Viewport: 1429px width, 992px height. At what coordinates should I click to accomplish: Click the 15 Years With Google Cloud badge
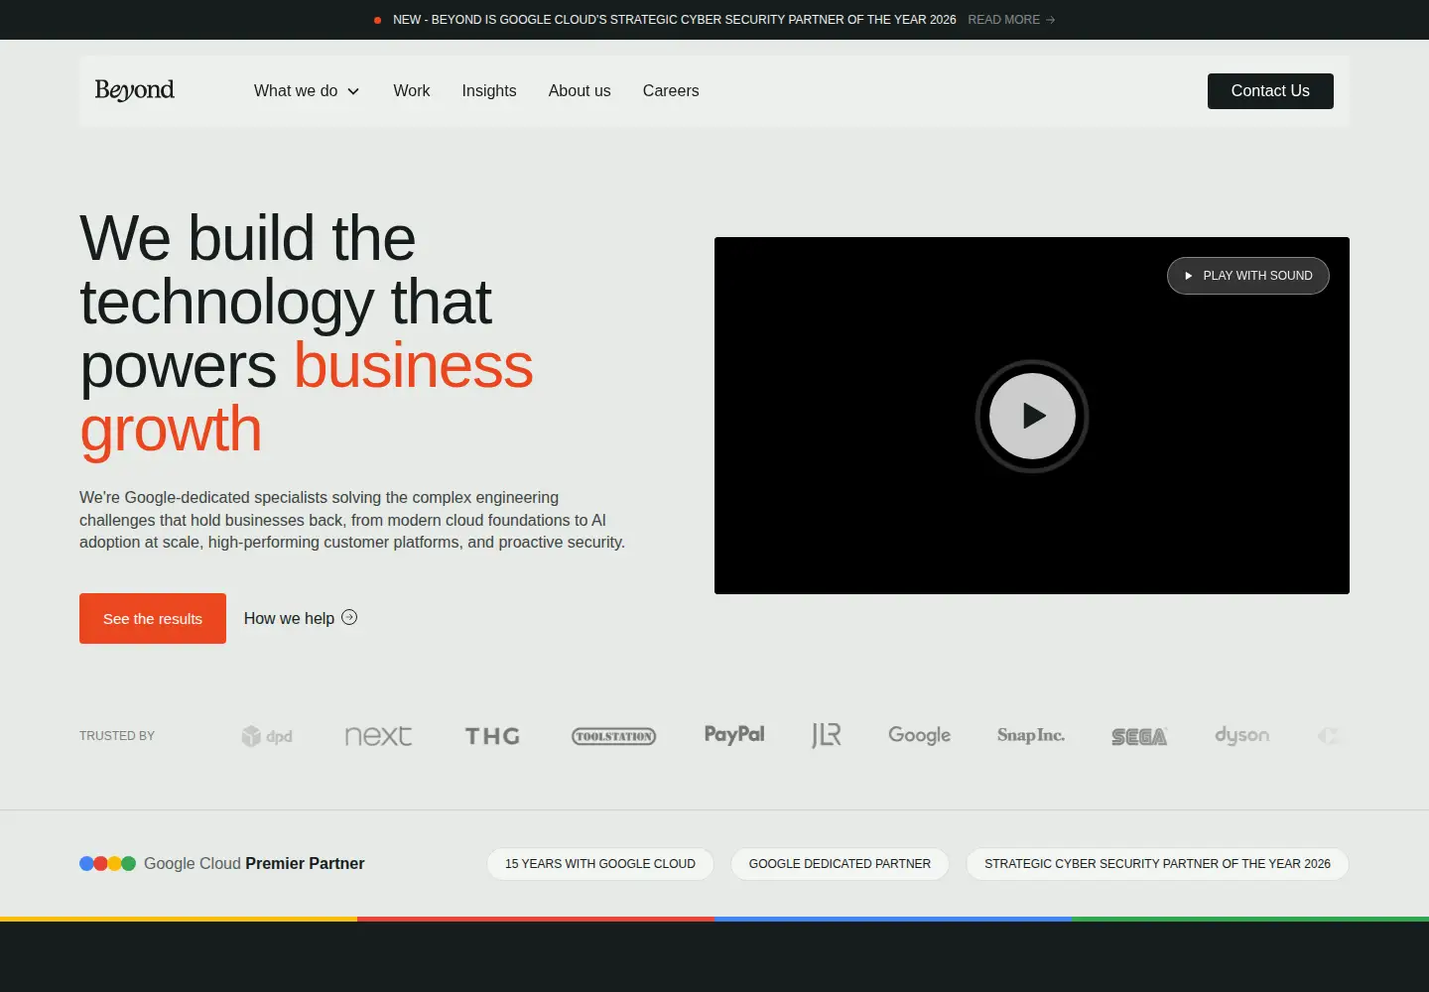click(x=600, y=864)
